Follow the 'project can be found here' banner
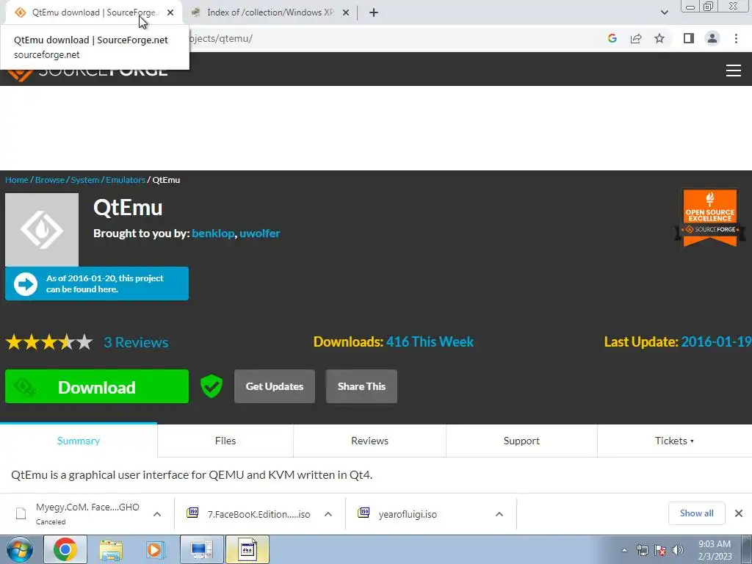The width and height of the screenshot is (752, 564). pos(97,283)
